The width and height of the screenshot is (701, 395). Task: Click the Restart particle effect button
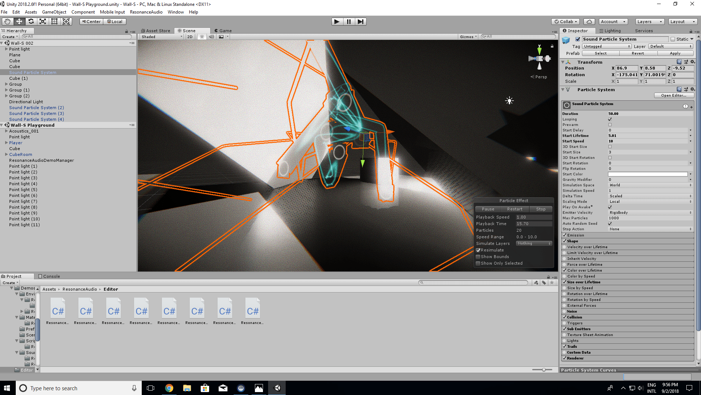pyautogui.click(x=515, y=209)
